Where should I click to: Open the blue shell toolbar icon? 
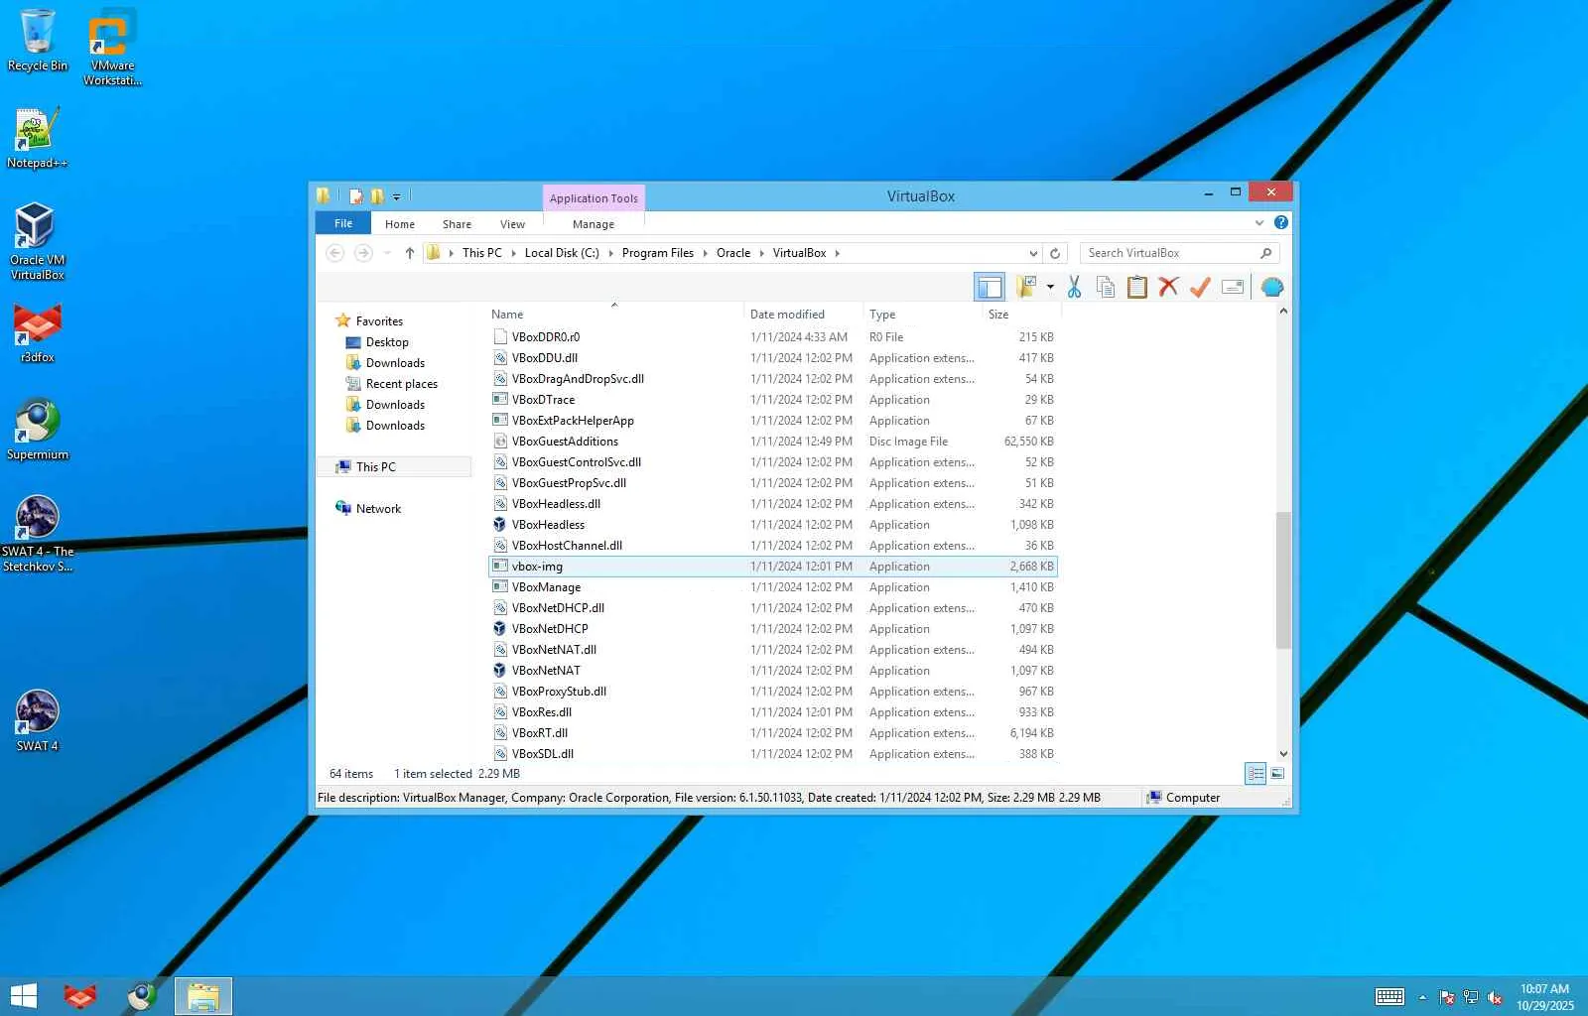pos(1272,288)
